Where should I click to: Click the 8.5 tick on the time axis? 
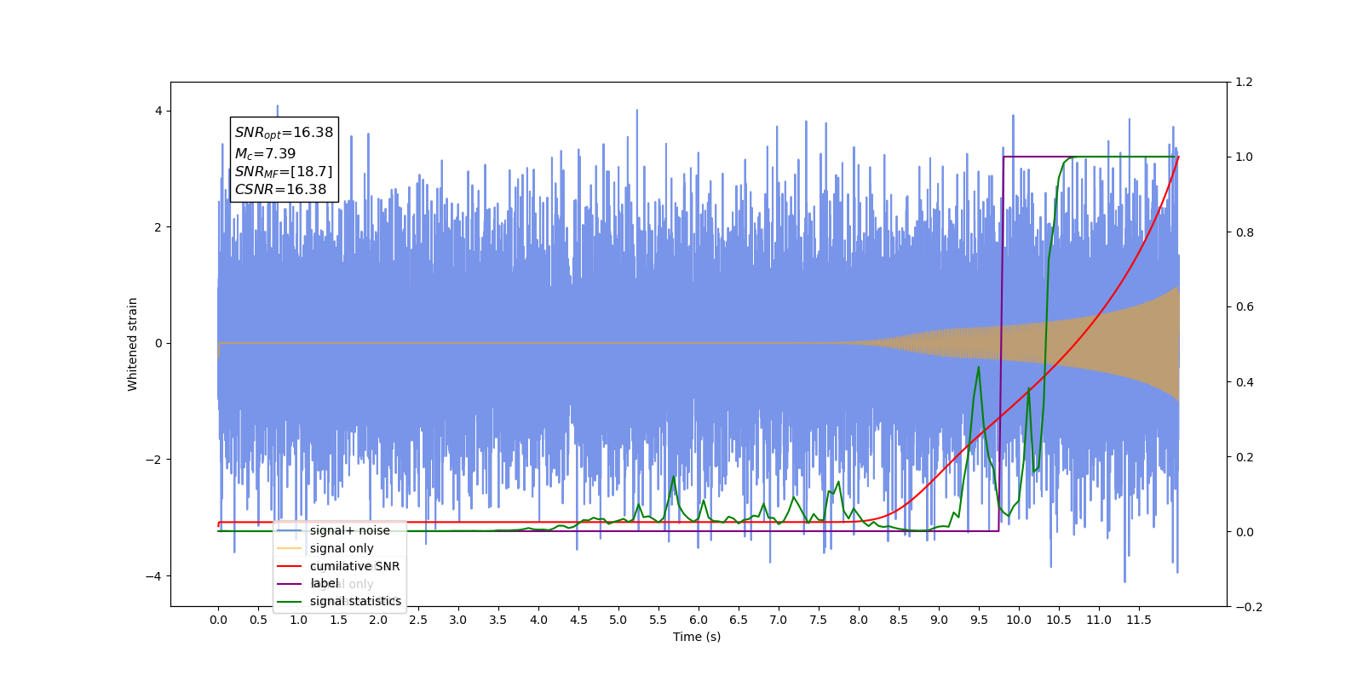[899, 620]
